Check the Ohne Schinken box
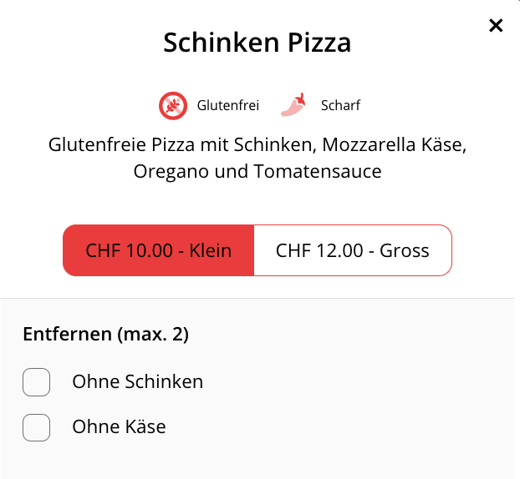Image resolution: width=520 pixels, height=479 pixels. (37, 382)
